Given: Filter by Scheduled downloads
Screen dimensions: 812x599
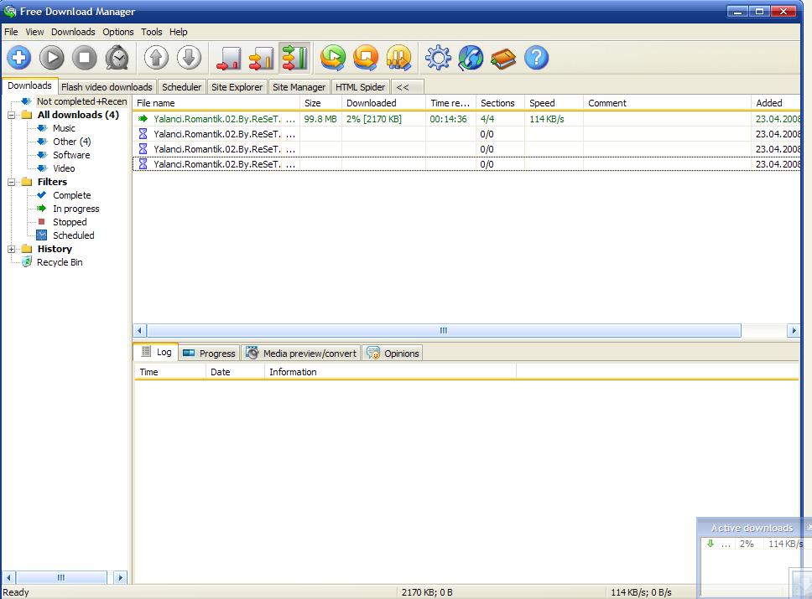Looking at the screenshot, I should tap(74, 236).
